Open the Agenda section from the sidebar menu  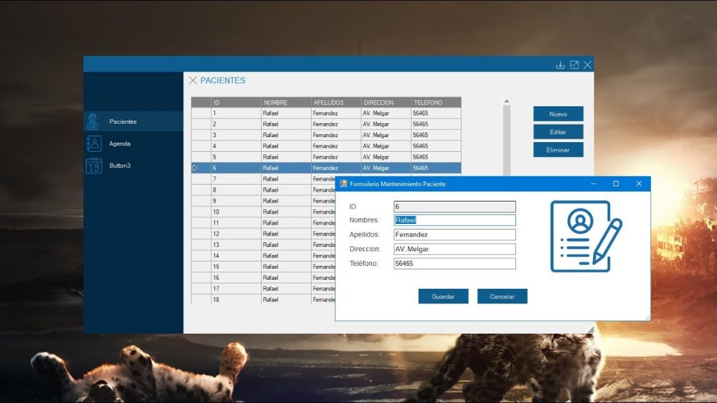[120, 143]
